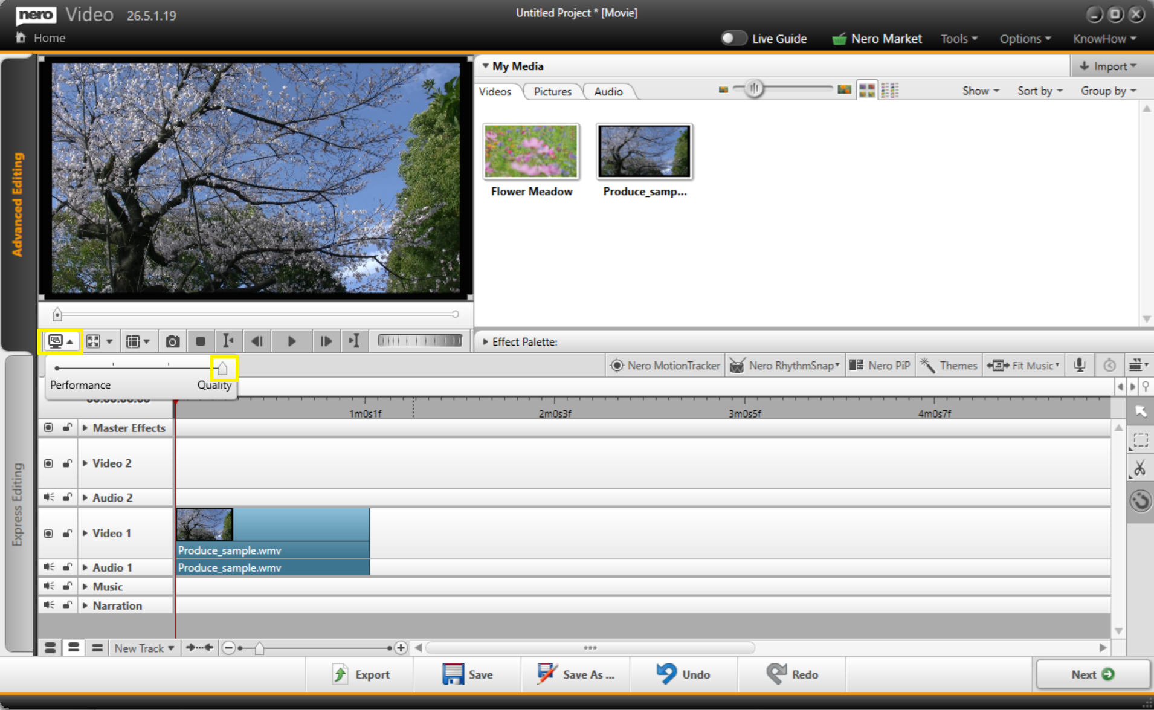The width and height of the screenshot is (1154, 710).
Task: Switch to the Audio tab
Action: pos(608,91)
